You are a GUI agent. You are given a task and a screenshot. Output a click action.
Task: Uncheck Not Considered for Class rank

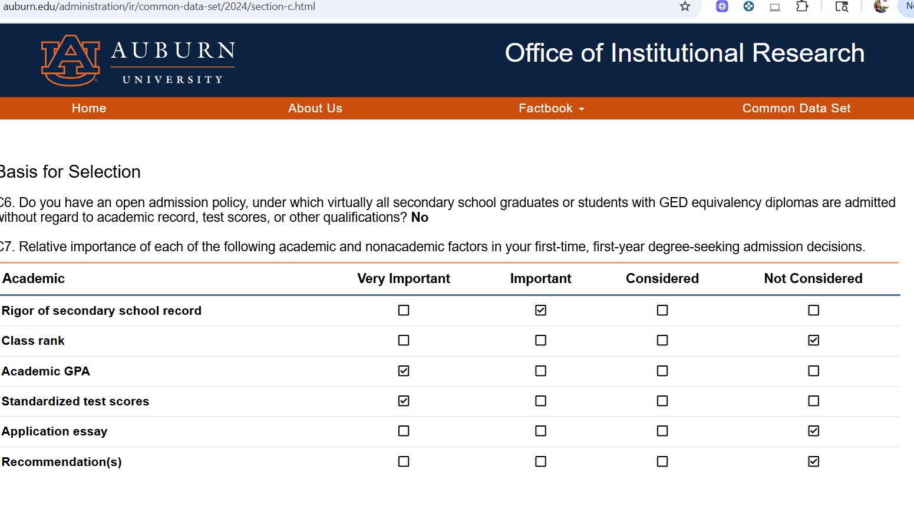(x=814, y=340)
